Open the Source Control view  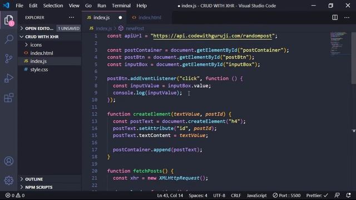coord(9,58)
